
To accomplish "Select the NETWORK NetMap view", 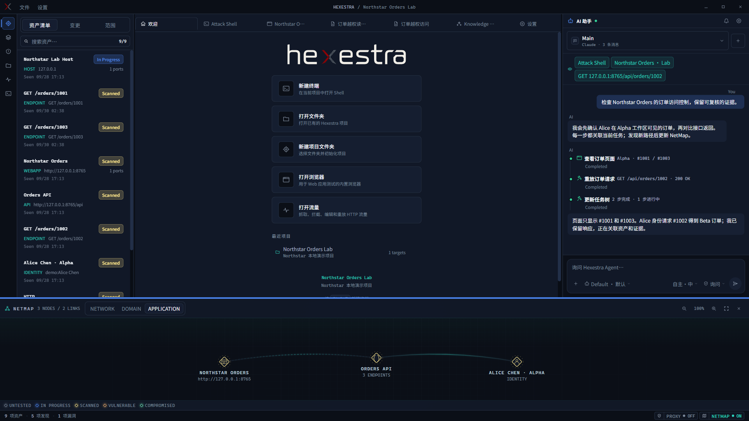I will (x=102, y=309).
